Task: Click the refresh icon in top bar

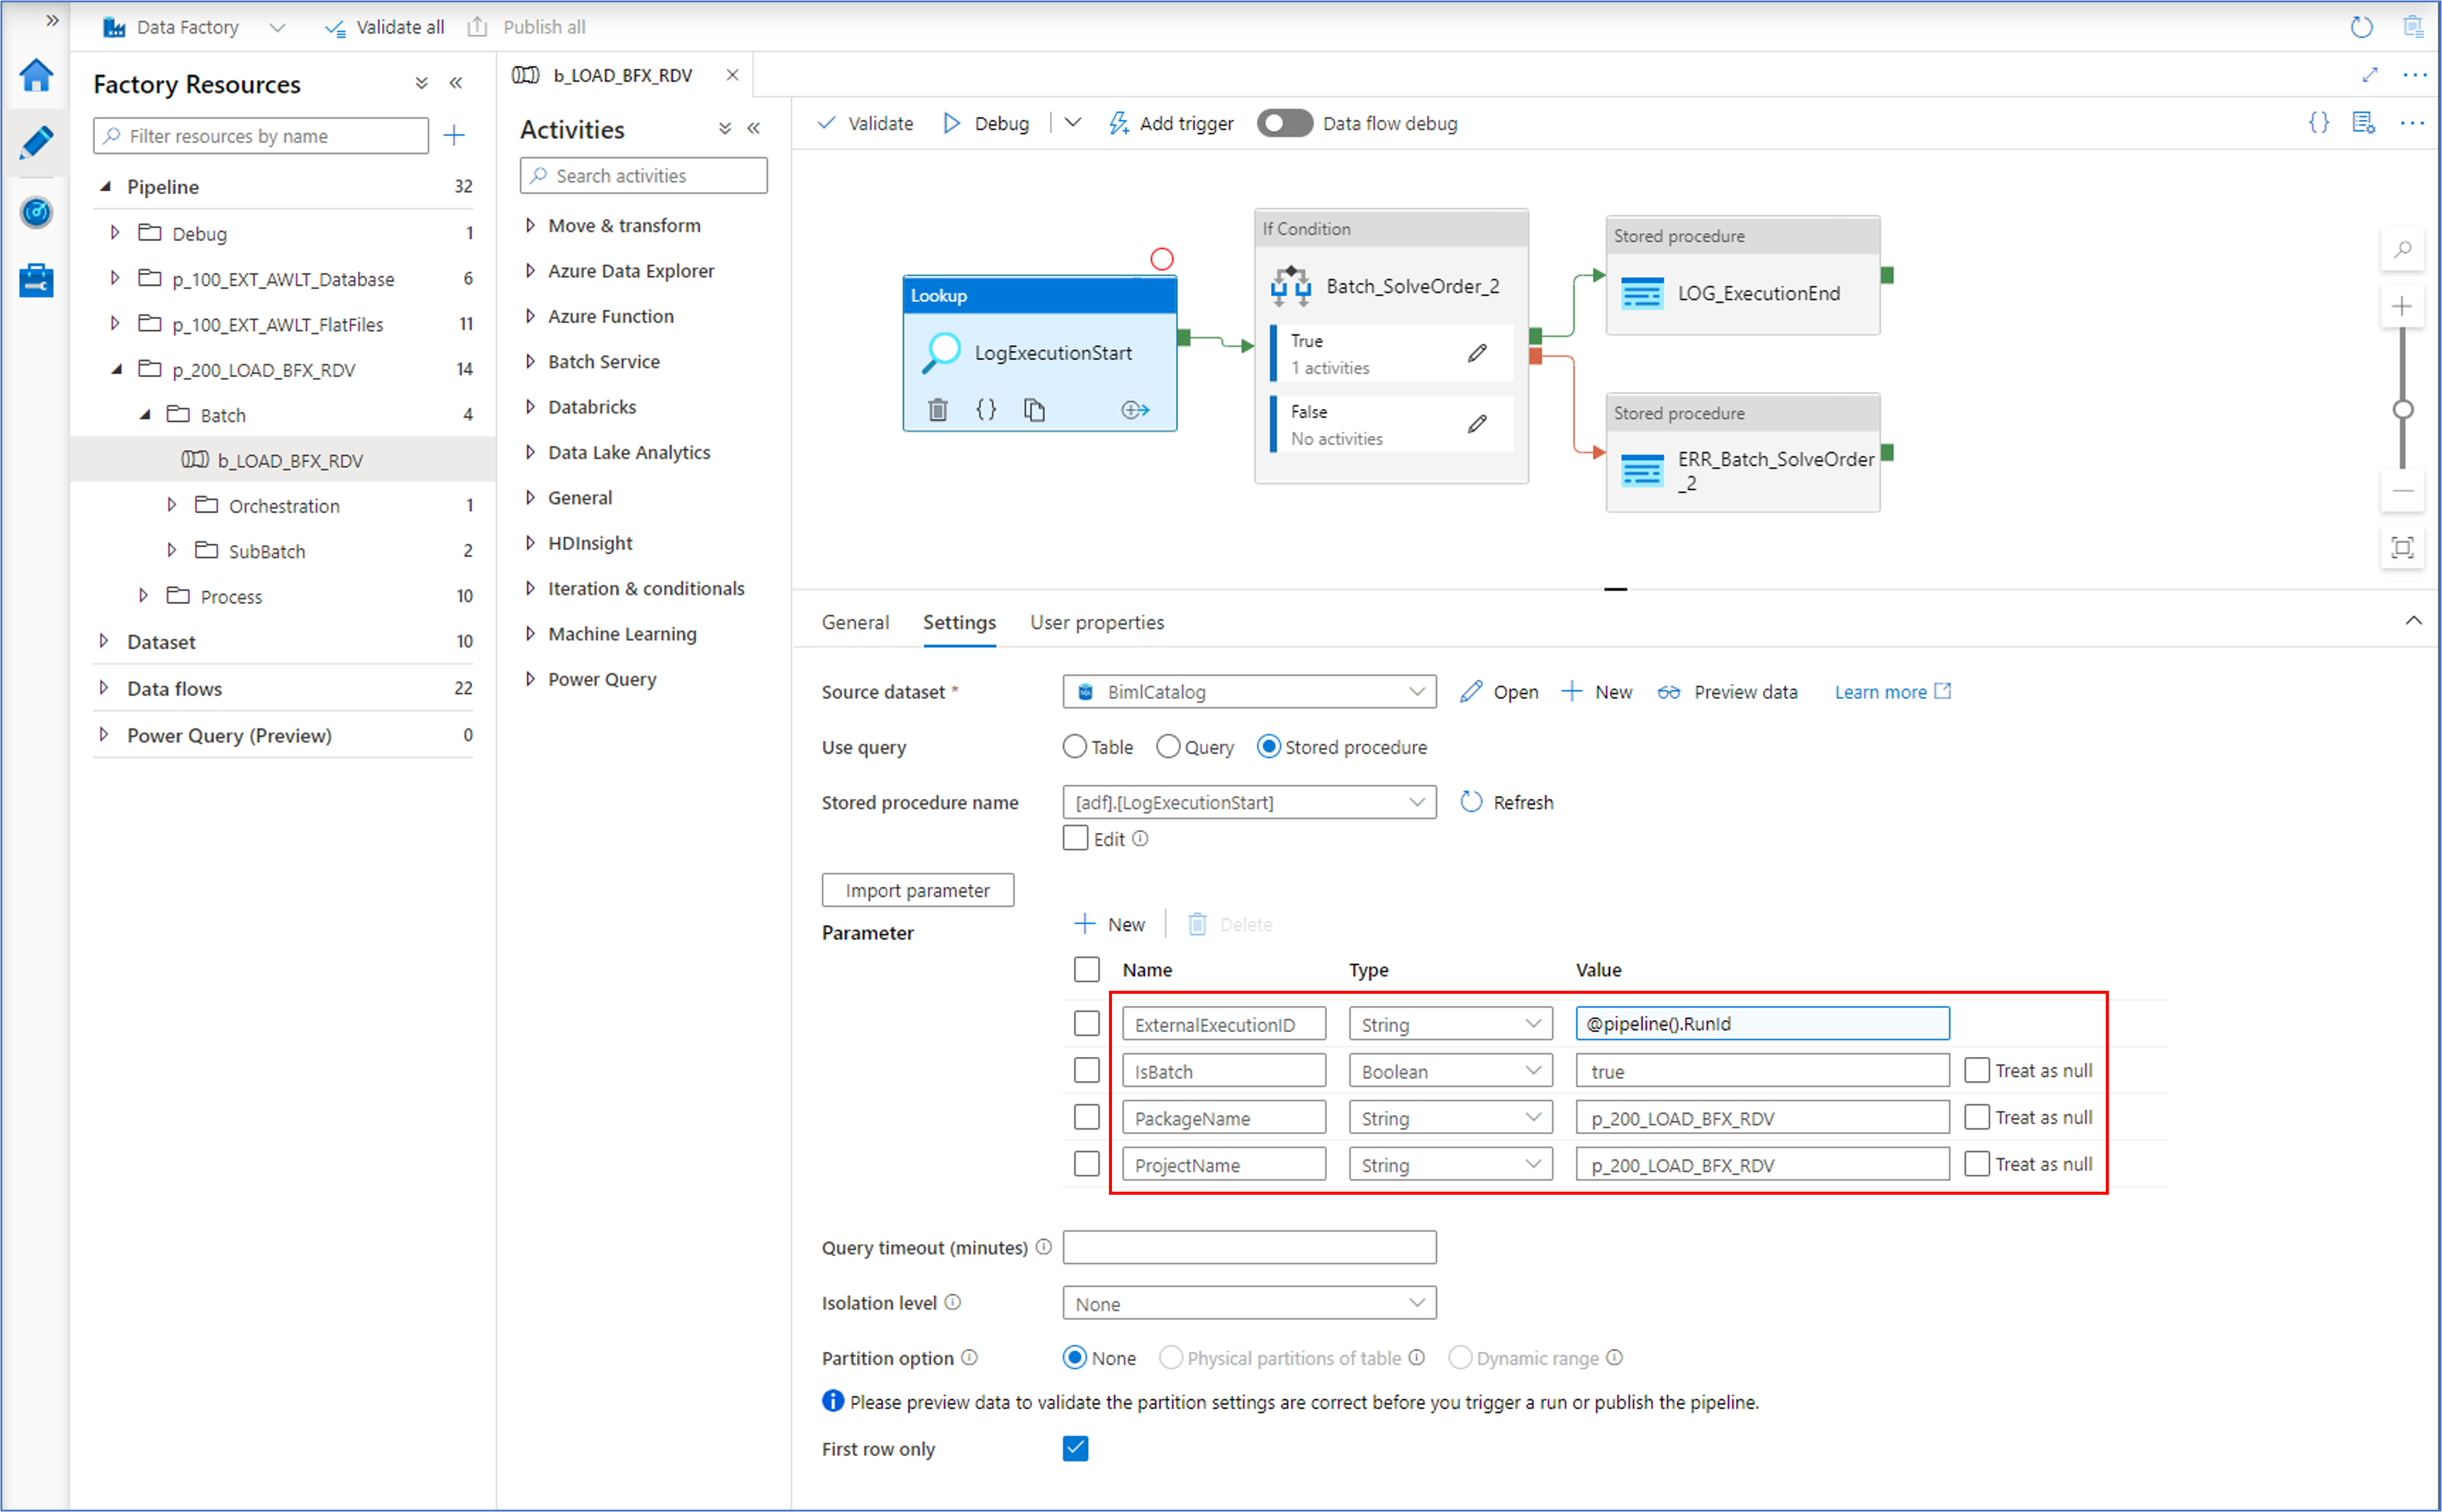Action: [2361, 27]
